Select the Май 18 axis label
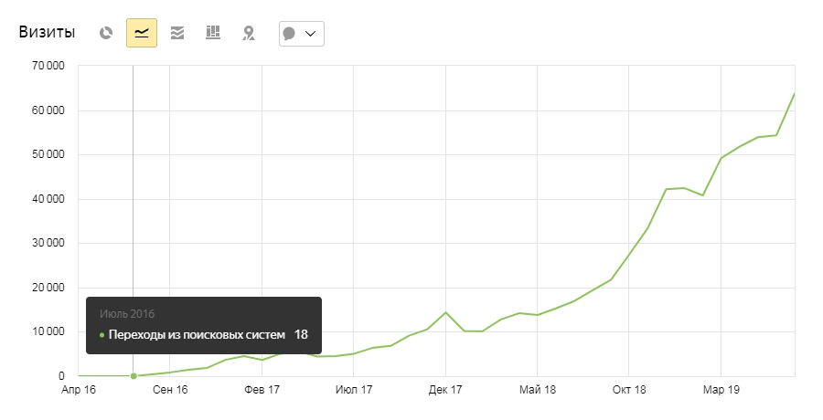Image resolution: width=823 pixels, height=420 pixels. (538, 390)
